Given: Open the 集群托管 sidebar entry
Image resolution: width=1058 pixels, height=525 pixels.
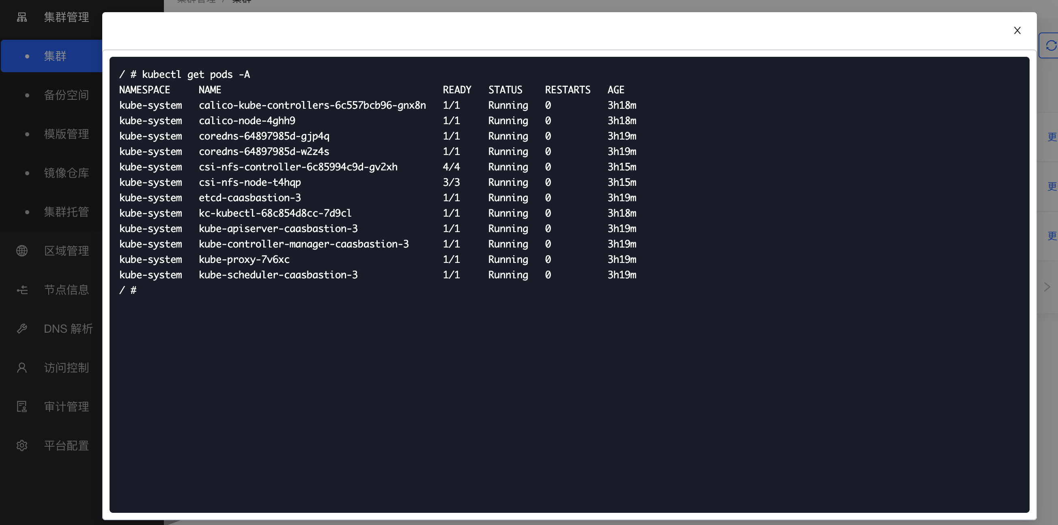Looking at the screenshot, I should (66, 212).
